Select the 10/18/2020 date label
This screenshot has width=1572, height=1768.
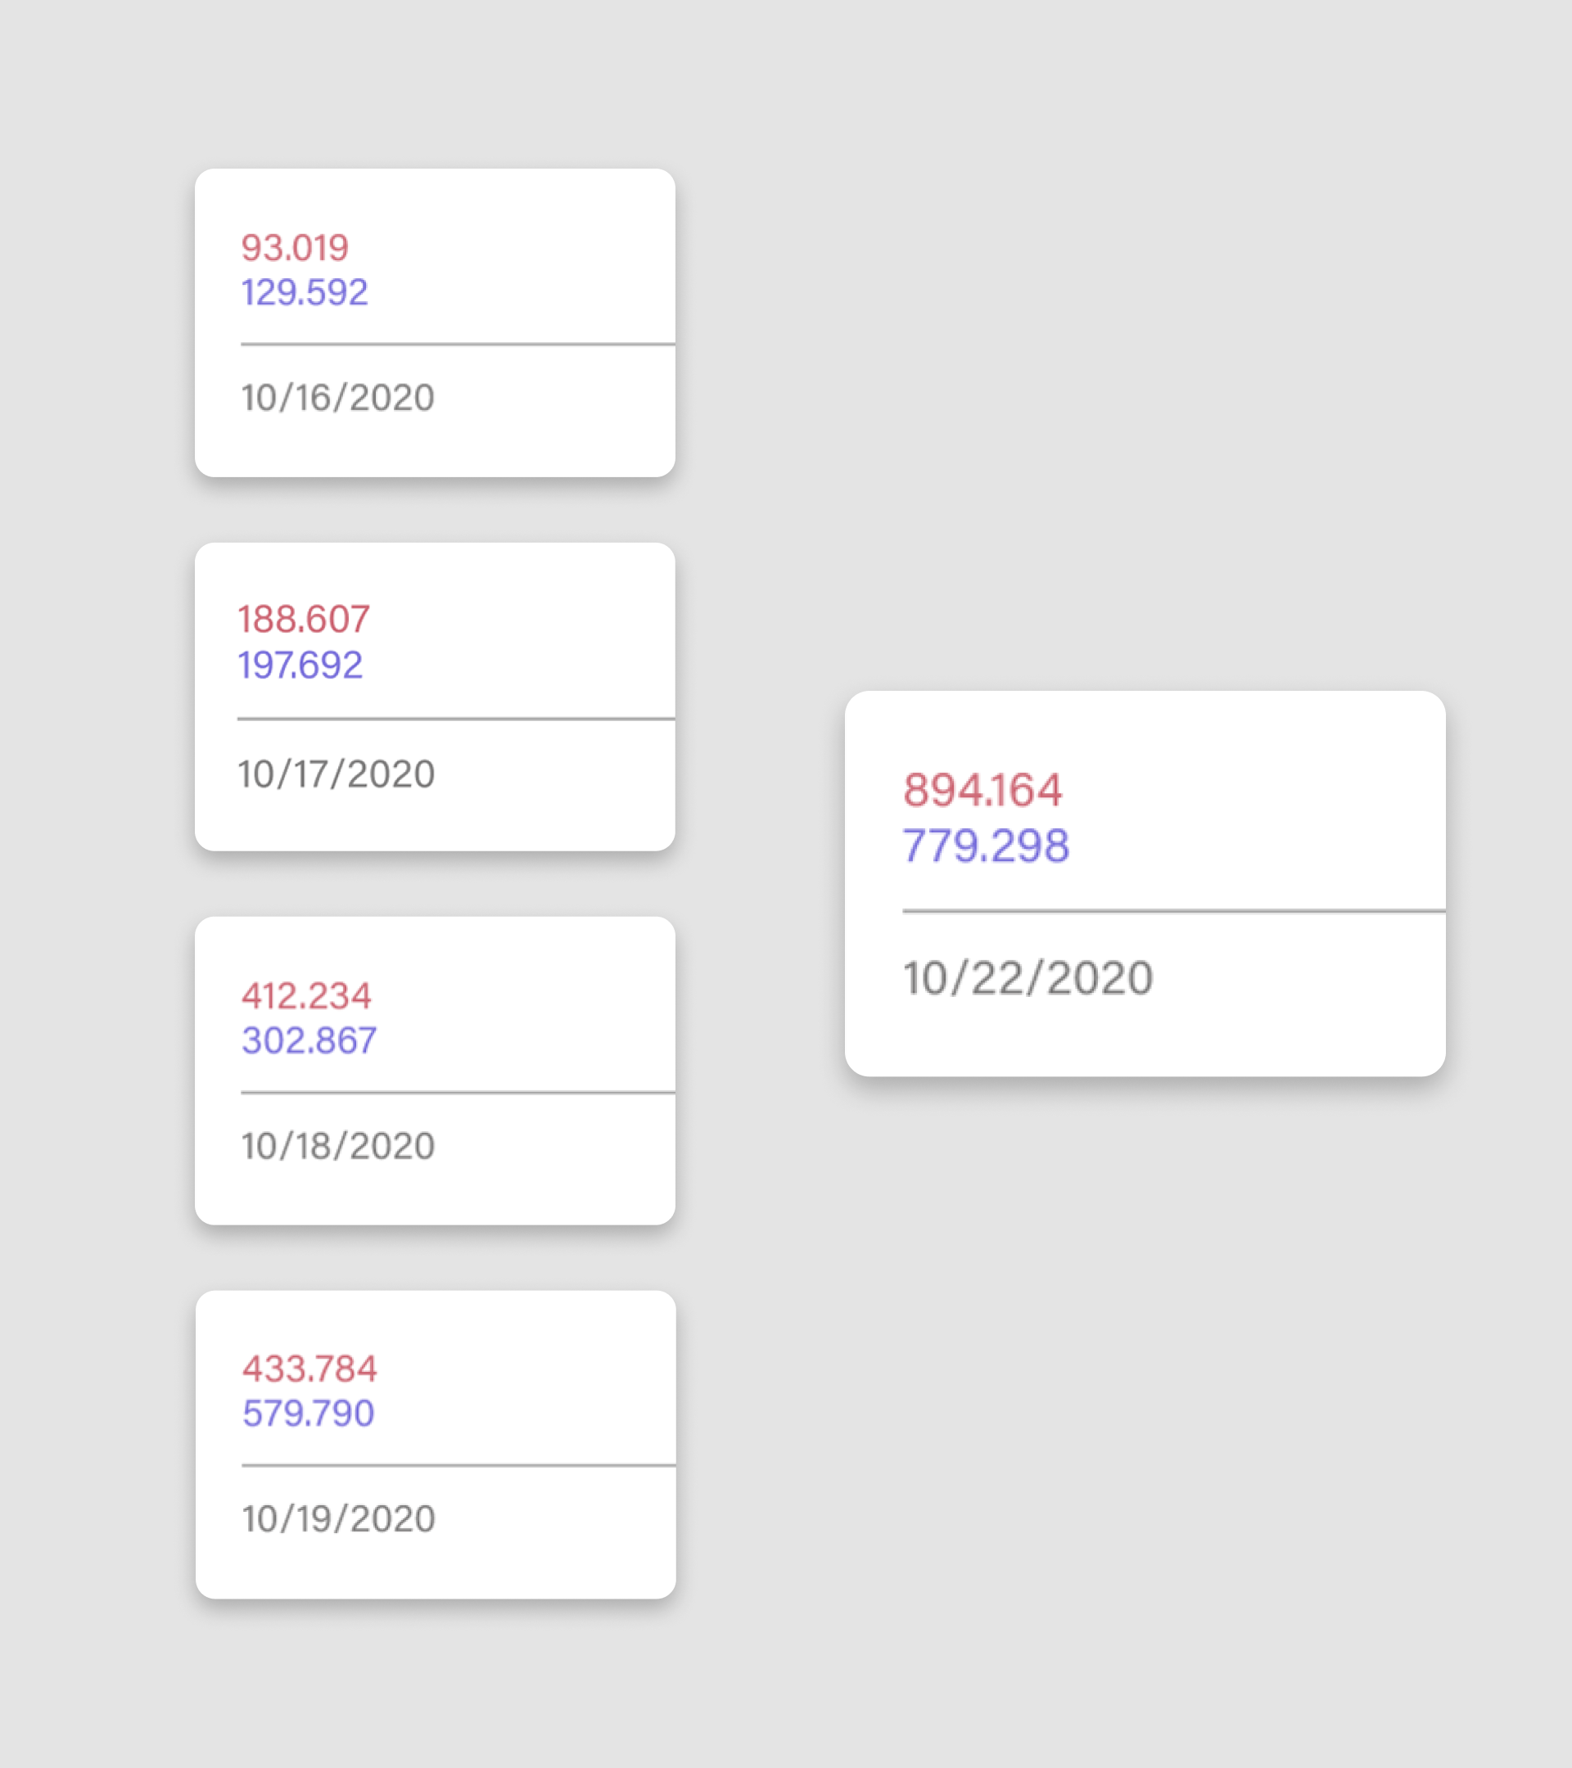[x=337, y=1146]
